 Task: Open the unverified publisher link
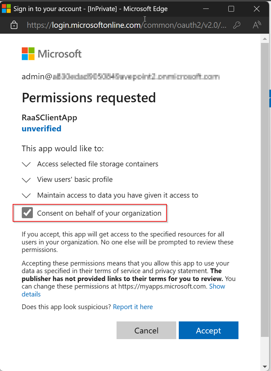41,129
